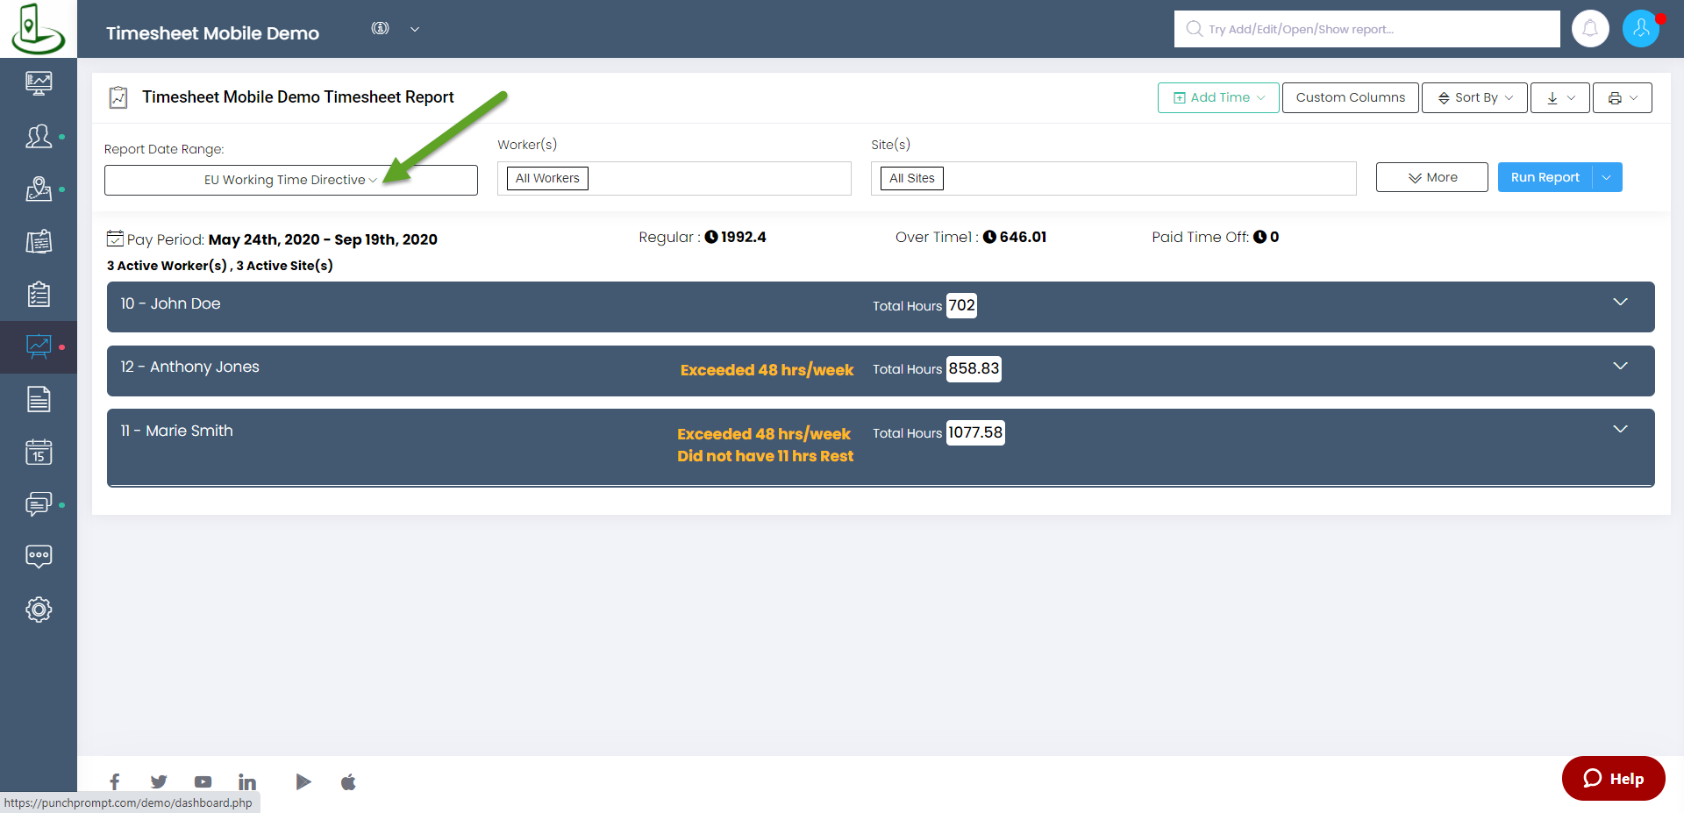The width and height of the screenshot is (1684, 813).
Task: Open the workers icon in sidebar
Action: coord(39,136)
